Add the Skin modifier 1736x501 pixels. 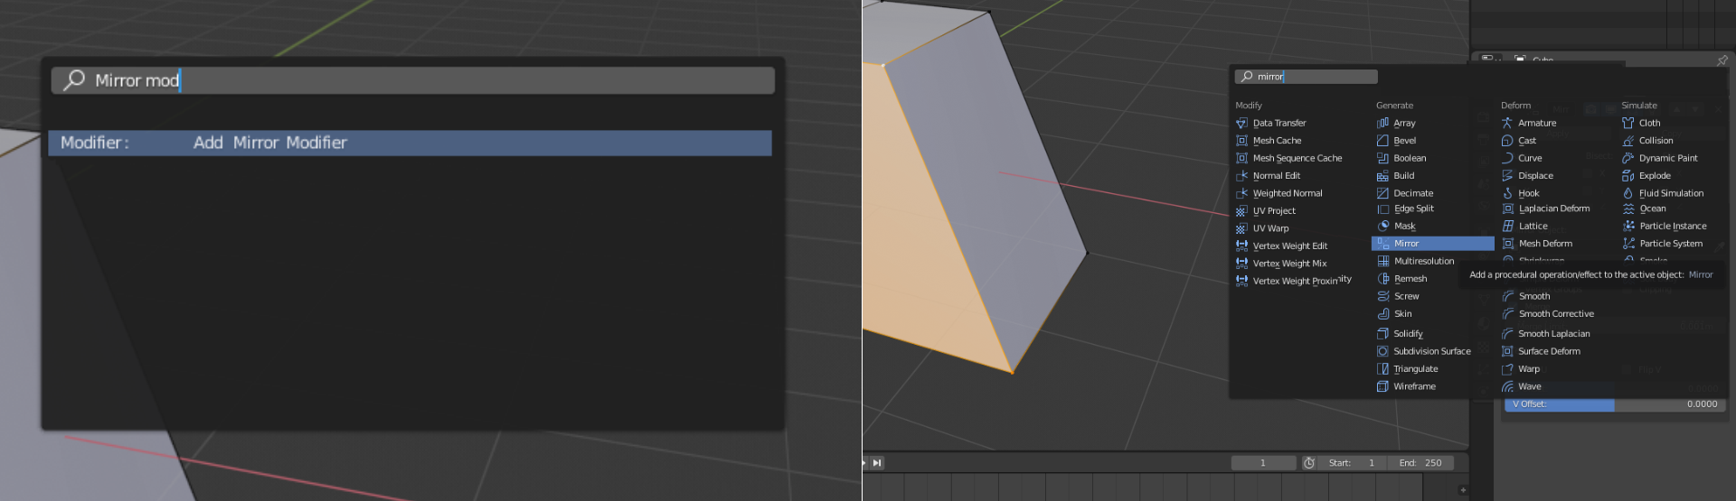(x=1394, y=314)
